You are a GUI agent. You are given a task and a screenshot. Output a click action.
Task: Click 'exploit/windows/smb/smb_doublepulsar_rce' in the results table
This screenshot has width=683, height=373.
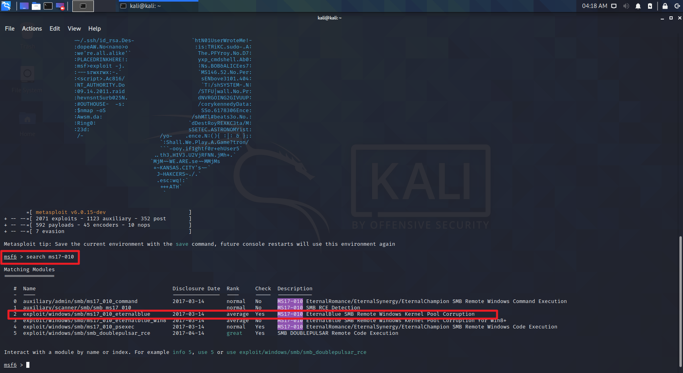tap(87, 333)
